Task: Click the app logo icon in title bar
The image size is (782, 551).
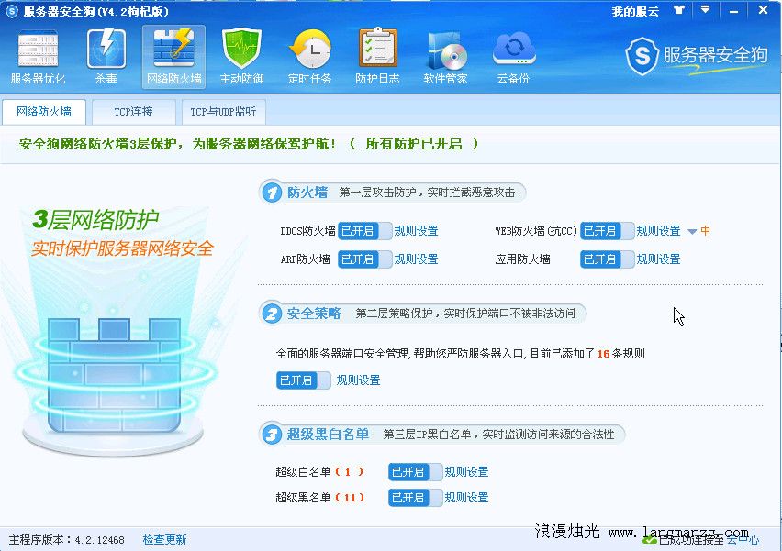Action: pyautogui.click(x=11, y=11)
